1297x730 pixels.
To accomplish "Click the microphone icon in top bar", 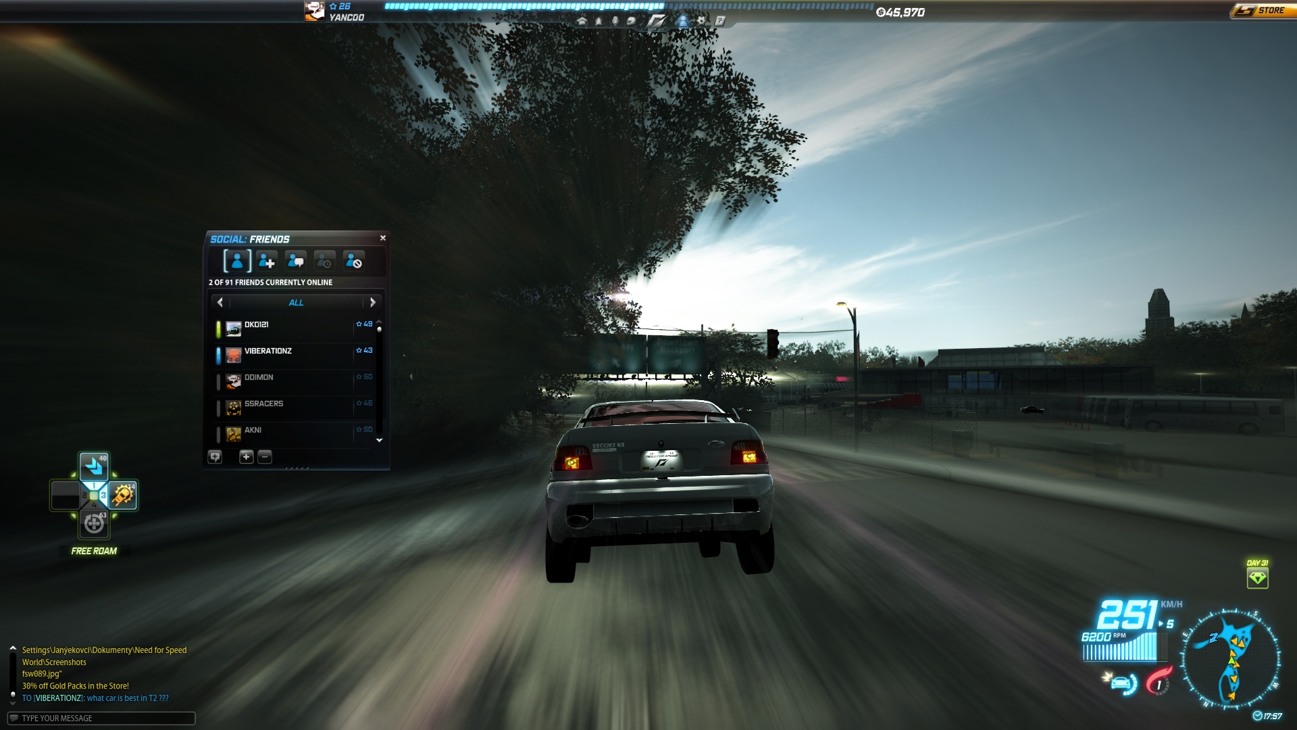I will click(615, 21).
